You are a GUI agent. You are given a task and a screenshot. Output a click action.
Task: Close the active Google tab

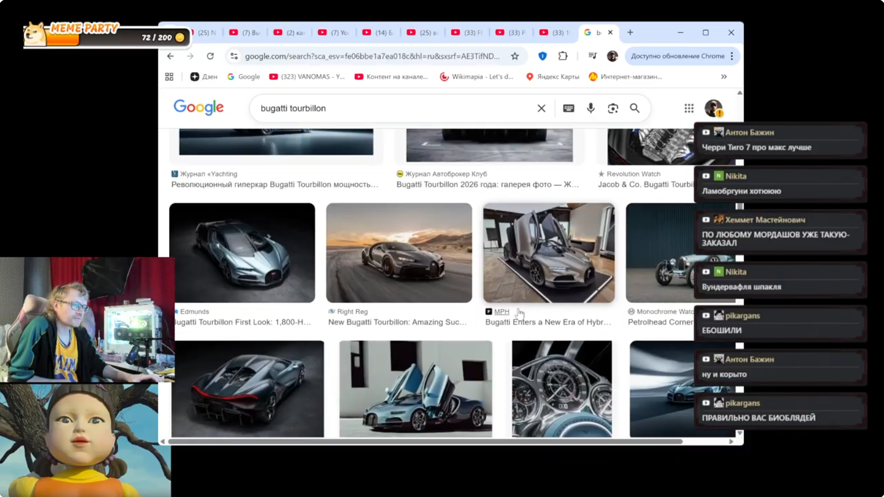click(x=610, y=33)
